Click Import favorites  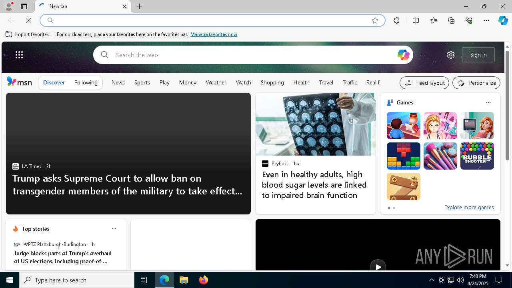click(x=27, y=34)
